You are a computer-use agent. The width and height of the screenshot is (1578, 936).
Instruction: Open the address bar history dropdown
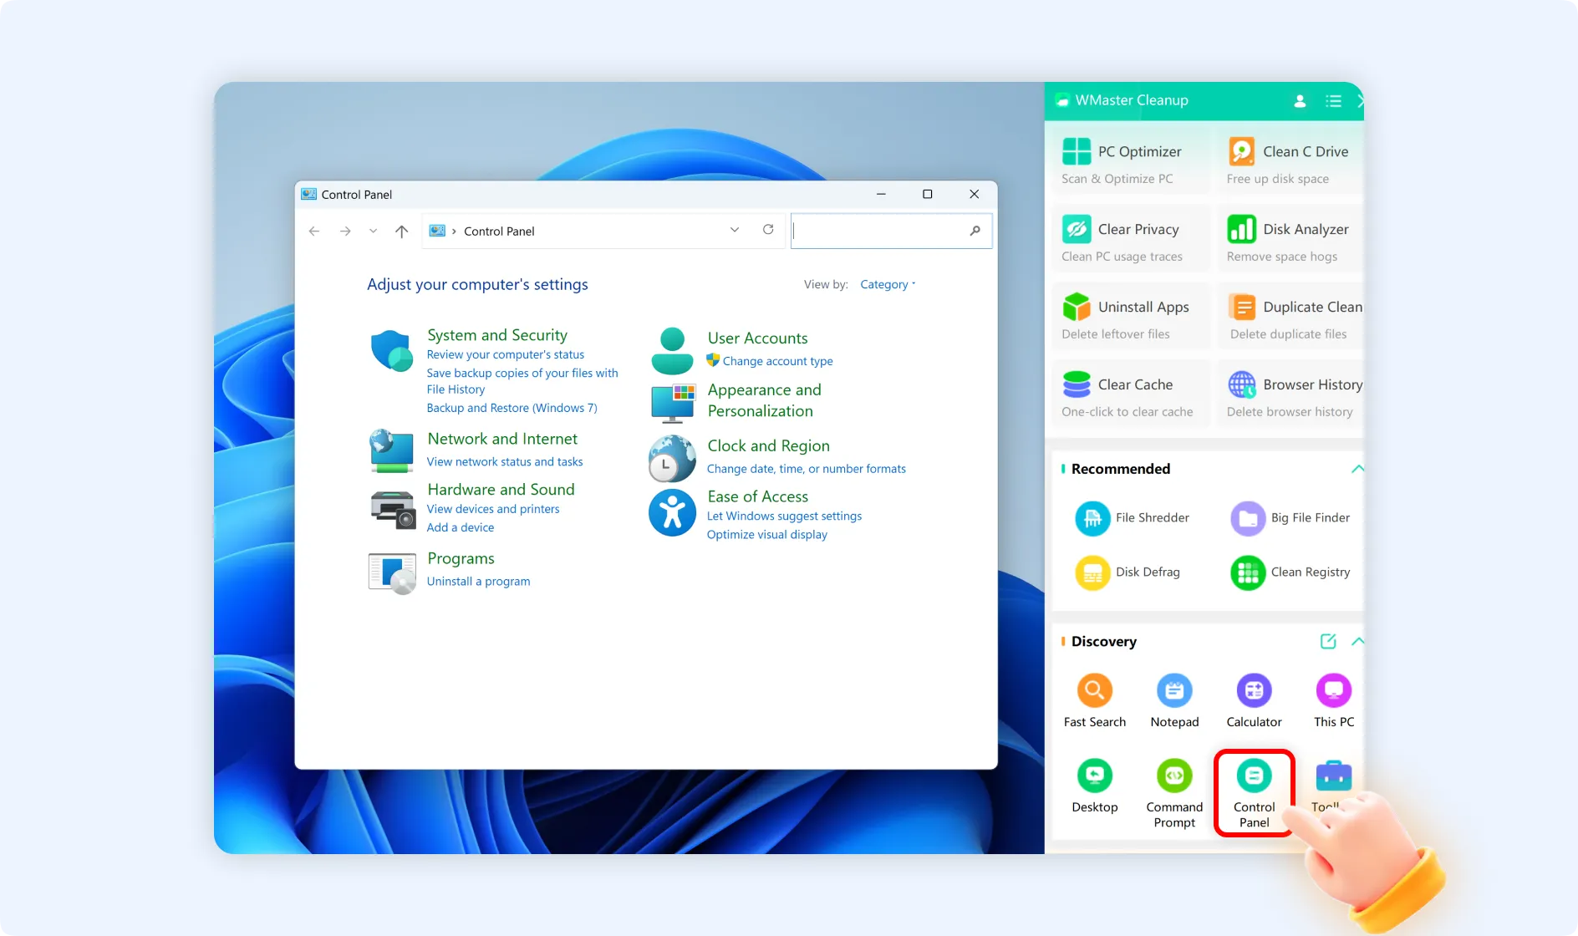[734, 231]
